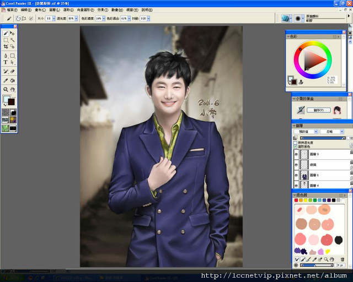Select the zoom tool in the mixer panel
Viewport: 353px width, 282px height.
pos(326,259)
